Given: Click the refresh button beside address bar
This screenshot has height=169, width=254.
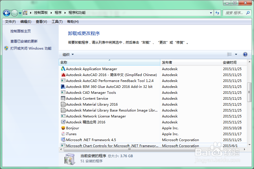Looking at the screenshot, I should [217, 13].
